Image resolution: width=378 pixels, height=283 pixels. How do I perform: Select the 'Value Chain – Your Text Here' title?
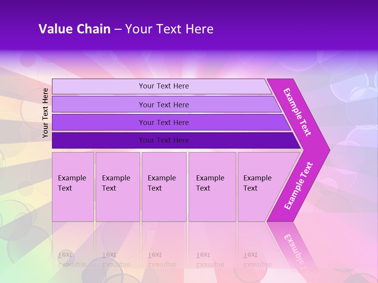[x=126, y=29]
